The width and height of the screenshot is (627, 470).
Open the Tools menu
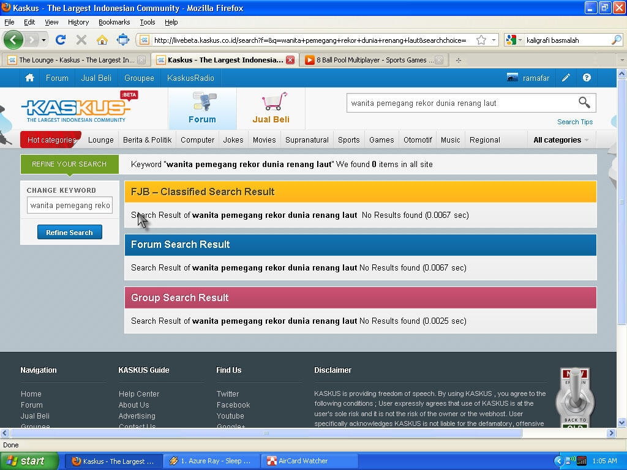[x=148, y=22]
